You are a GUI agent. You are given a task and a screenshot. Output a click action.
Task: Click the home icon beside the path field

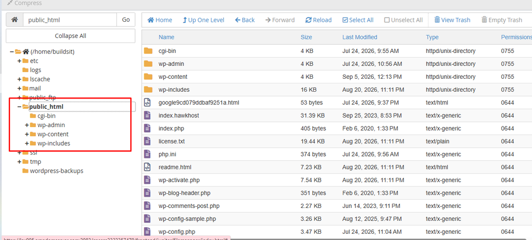click(x=15, y=20)
